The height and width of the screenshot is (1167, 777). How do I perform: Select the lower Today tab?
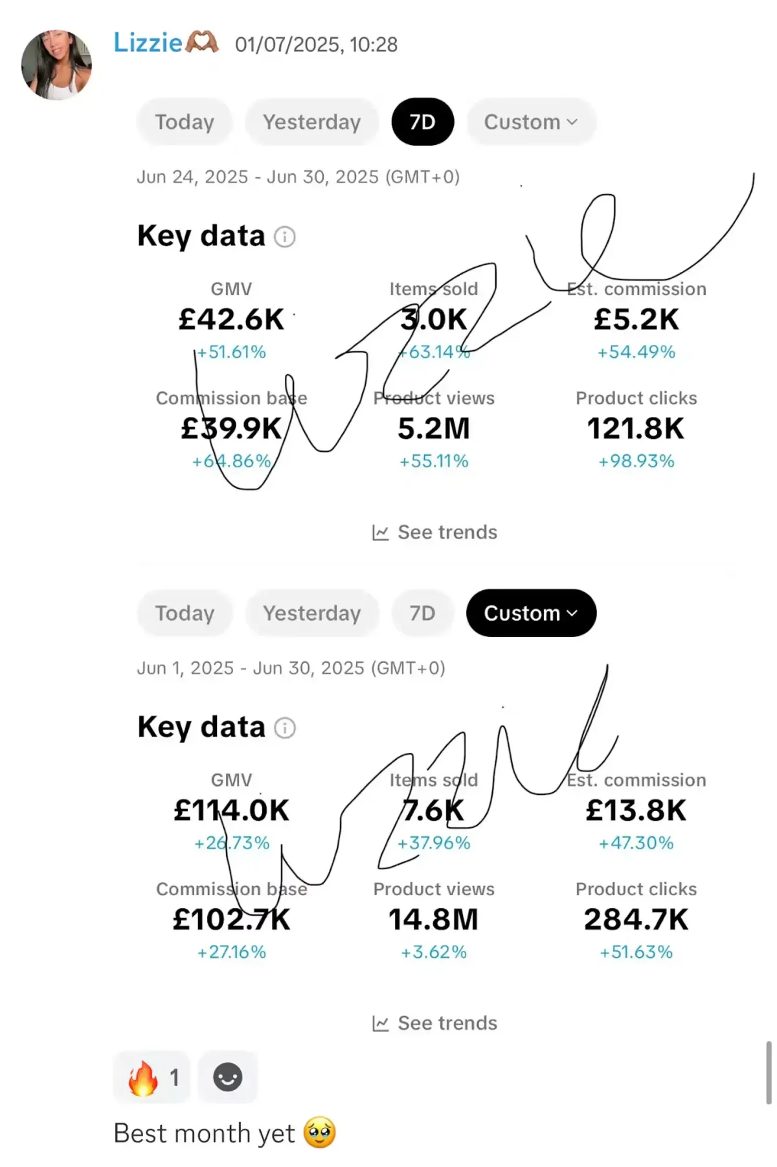coord(185,613)
